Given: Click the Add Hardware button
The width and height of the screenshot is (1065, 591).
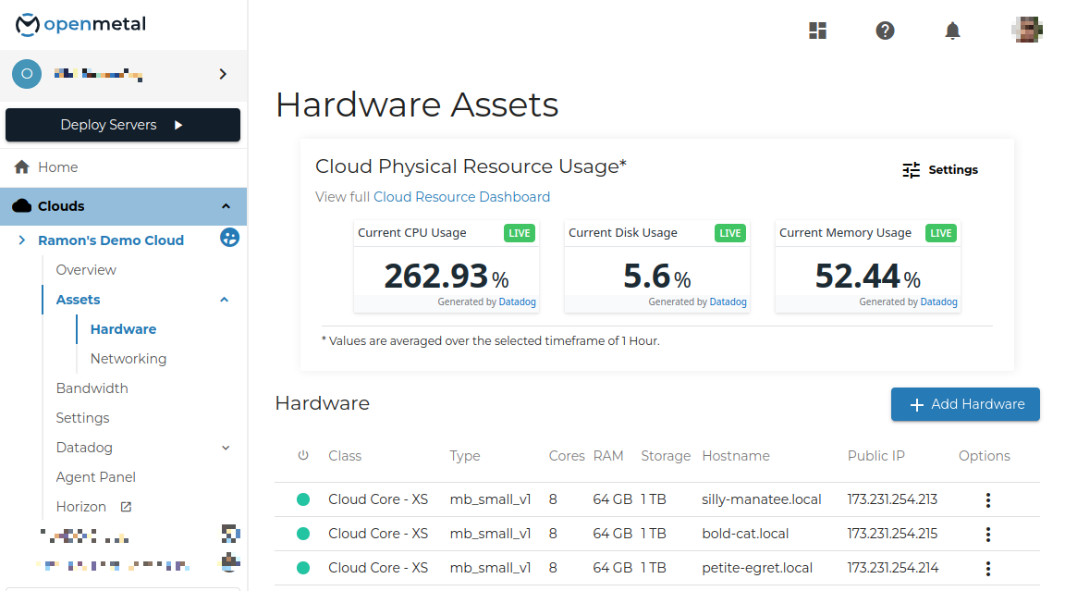Looking at the screenshot, I should coord(965,404).
